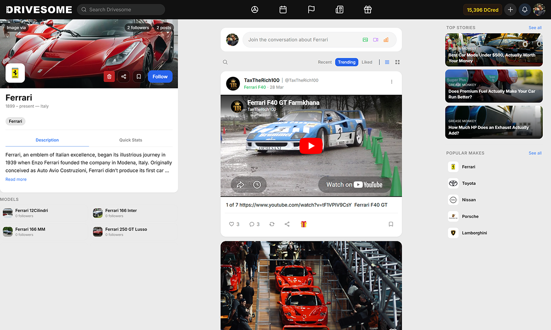Viewport: 551px width, 330px height.
Task: Open the steering wheel icon in top navigation
Action: (x=255, y=10)
